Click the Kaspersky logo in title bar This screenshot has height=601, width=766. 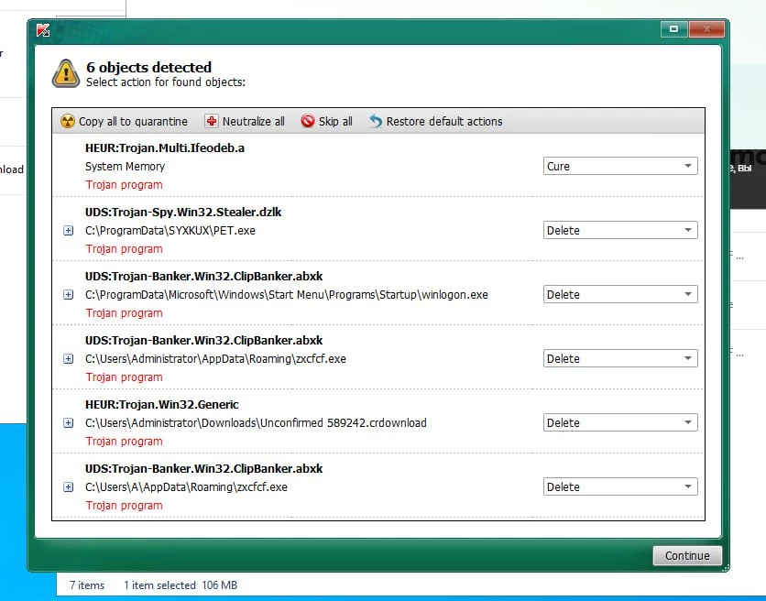(x=42, y=29)
